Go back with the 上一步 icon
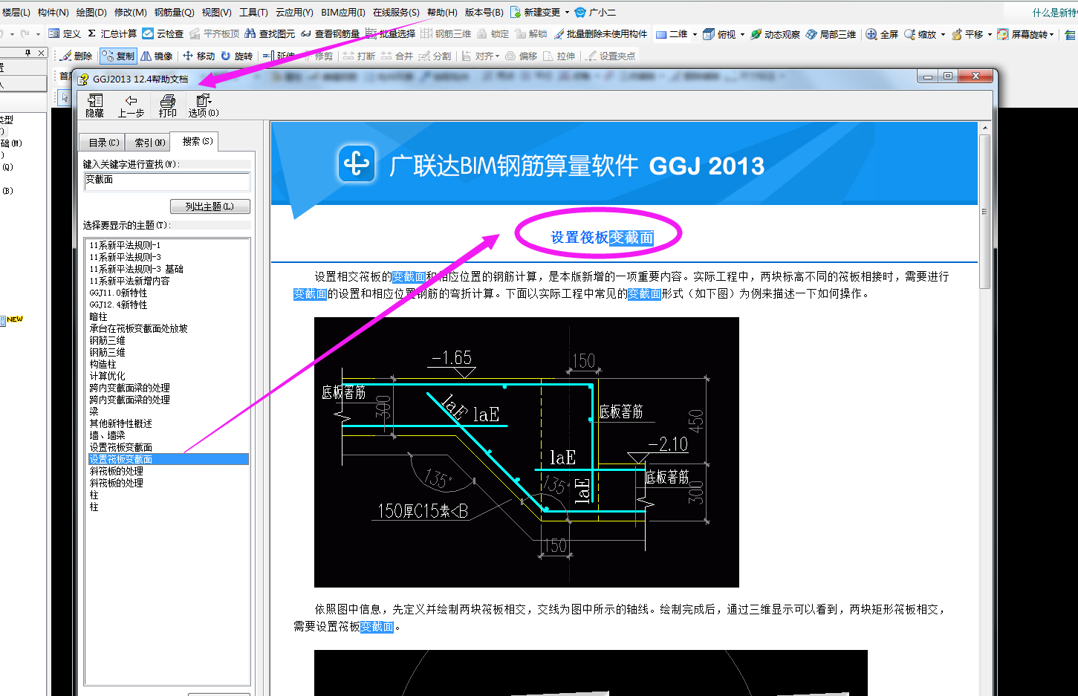 [x=131, y=105]
